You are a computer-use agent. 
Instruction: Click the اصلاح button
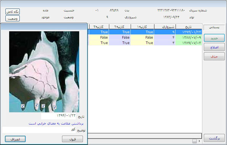(214, 47)
